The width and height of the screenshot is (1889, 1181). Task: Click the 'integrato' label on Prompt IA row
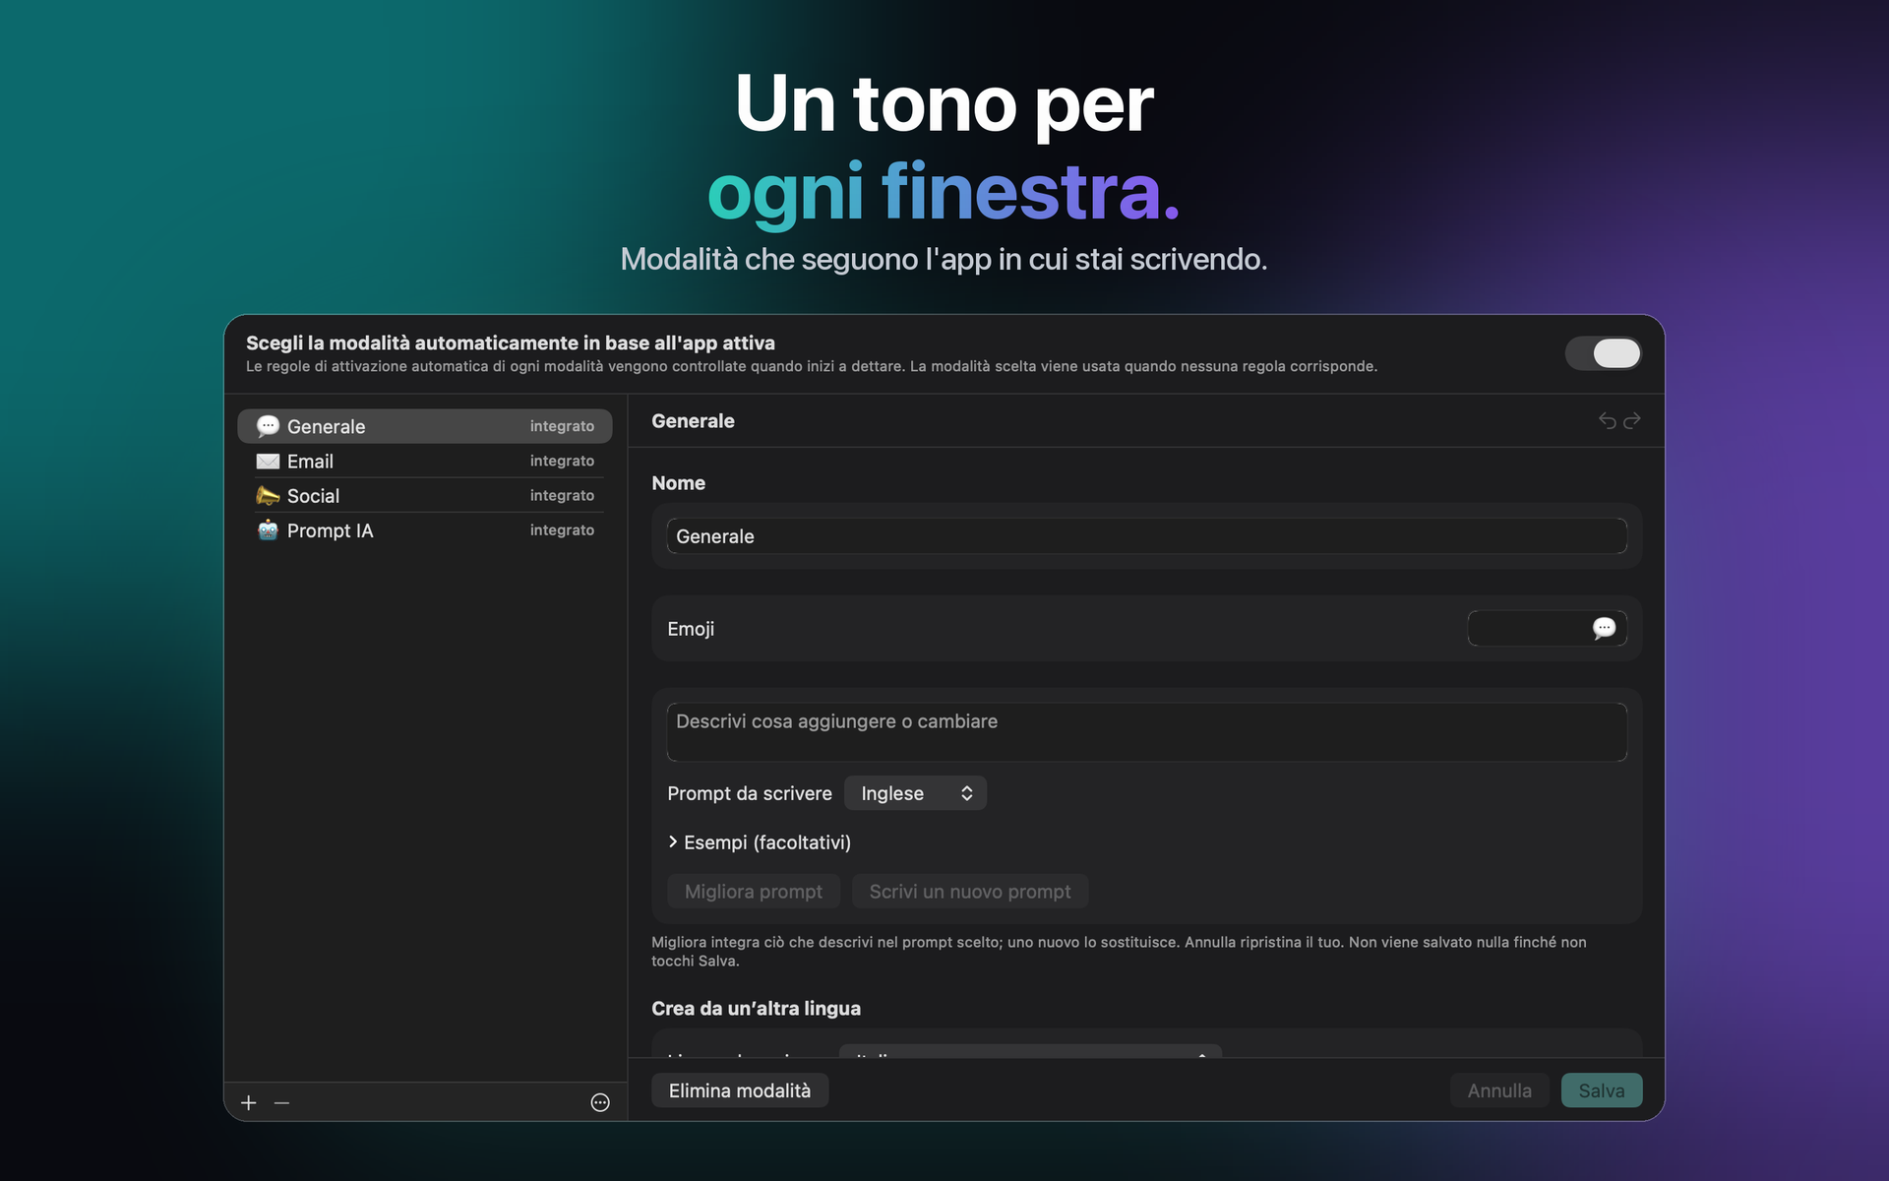click(562, 529)
